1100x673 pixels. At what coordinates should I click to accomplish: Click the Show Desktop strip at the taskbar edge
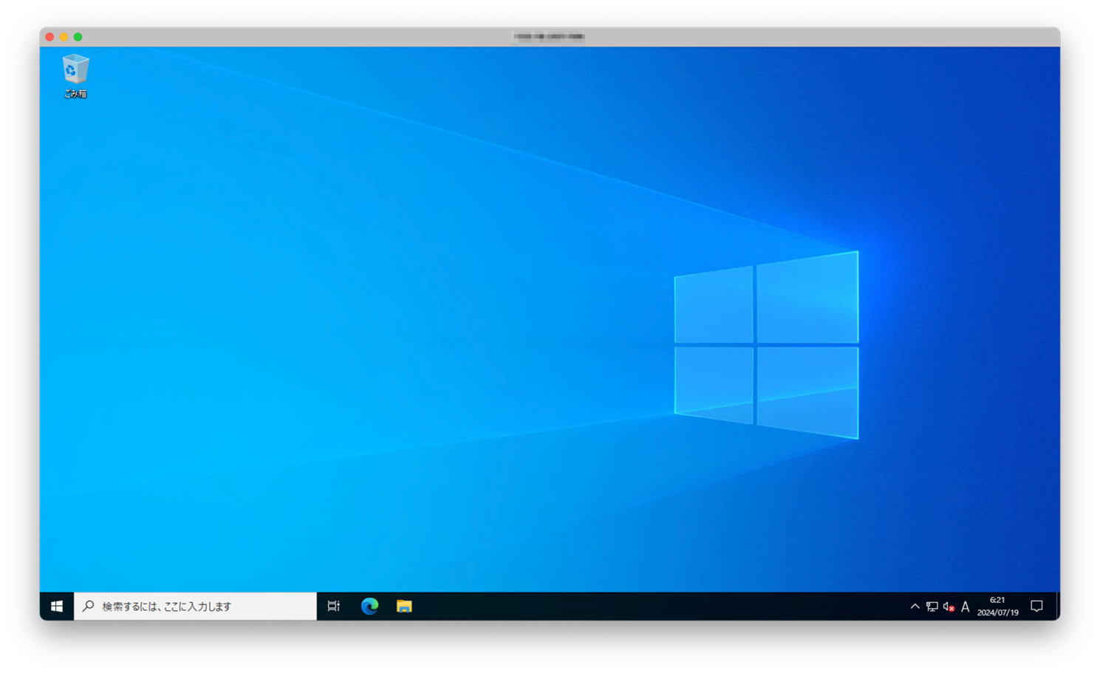coord(1058,607)
